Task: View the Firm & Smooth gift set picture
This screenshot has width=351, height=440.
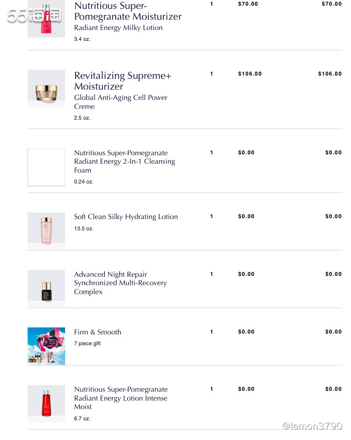Action: click(x=46, y=346)
